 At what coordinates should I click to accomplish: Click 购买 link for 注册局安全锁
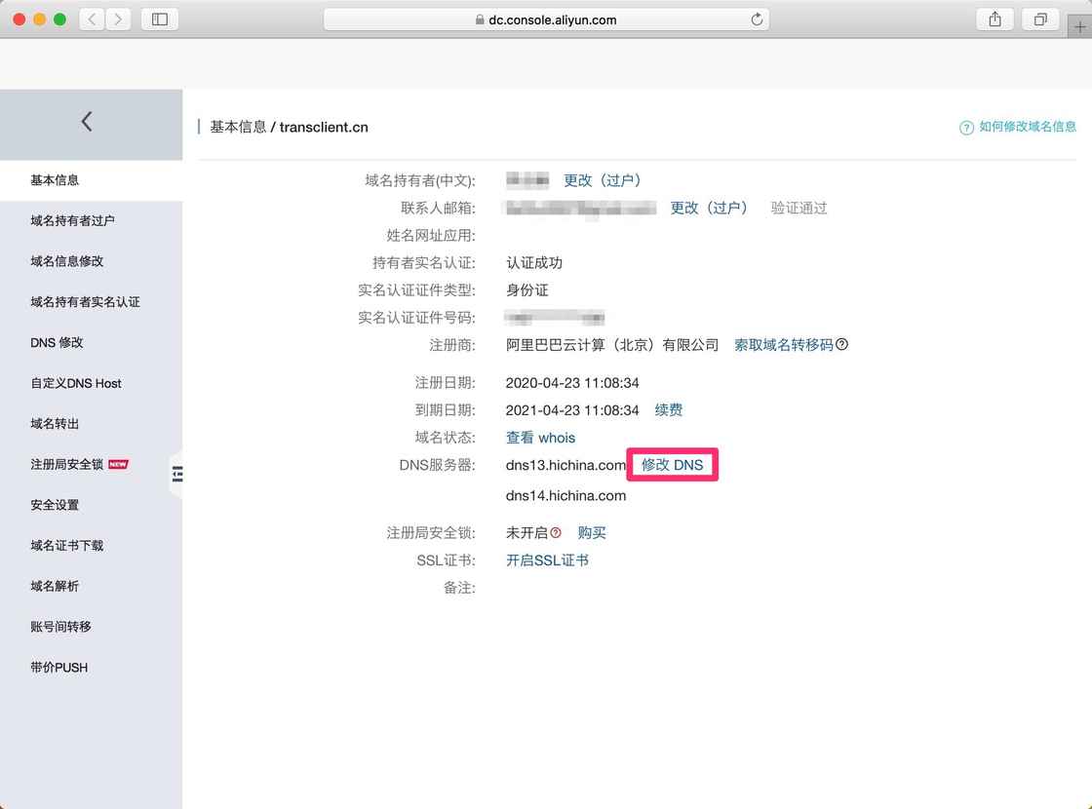[592, 532]
